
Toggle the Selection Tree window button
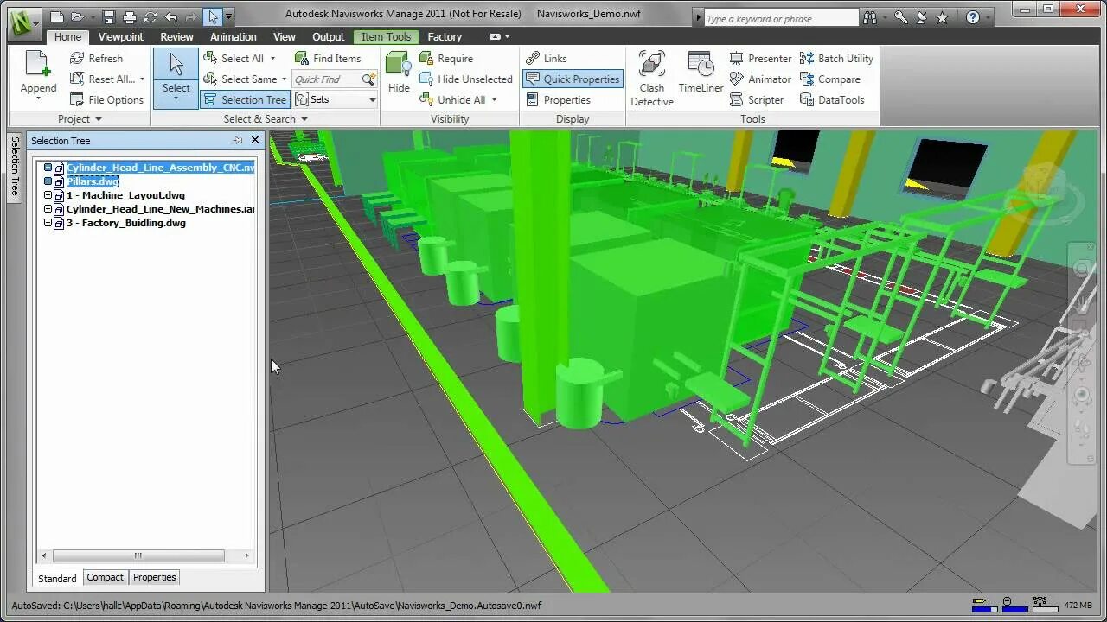(x=244, y=99)
